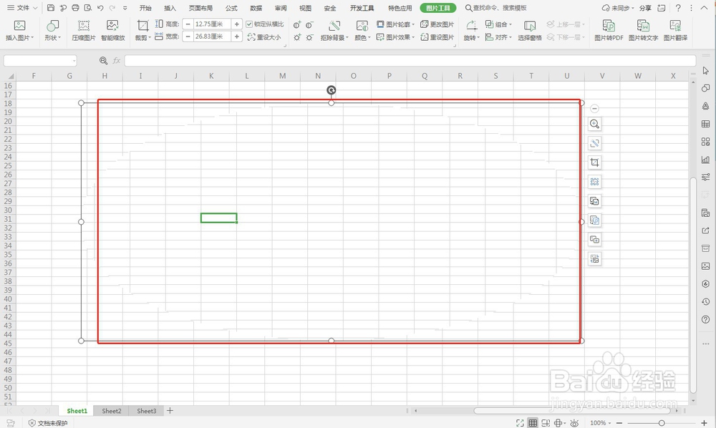Click Picture to Text (图片转文字)

pyautogui.click(x=643, y=31)
